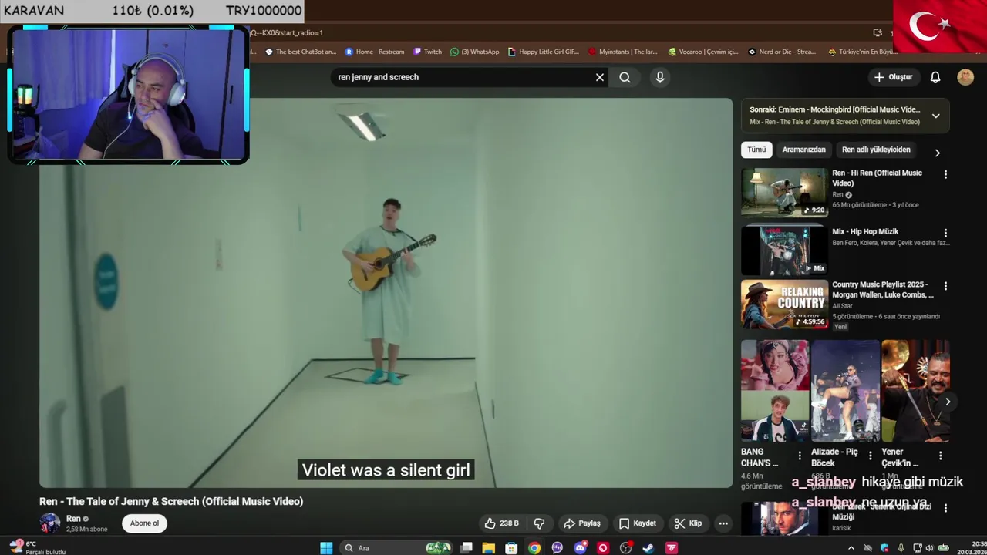The image size is (987, 555).
Task: Open options for BANG CHAN'S short
Action: point(800,456)
